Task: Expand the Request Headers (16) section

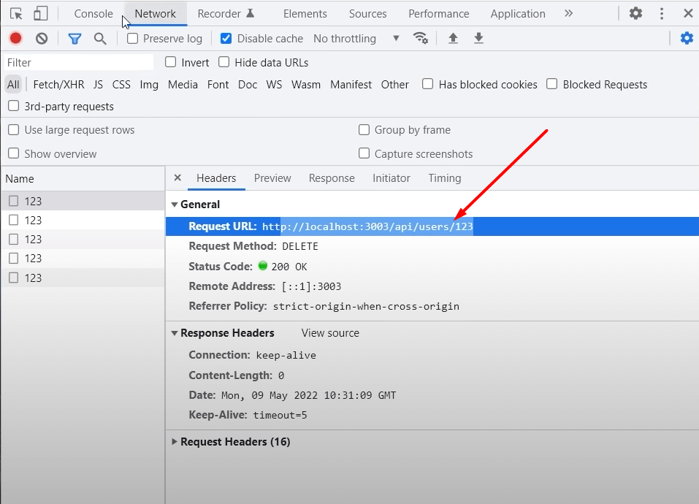Action: point(175,442)
